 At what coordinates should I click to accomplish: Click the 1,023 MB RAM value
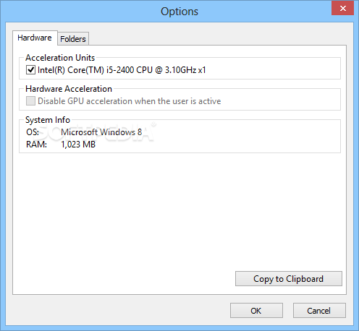click(78, 145)
